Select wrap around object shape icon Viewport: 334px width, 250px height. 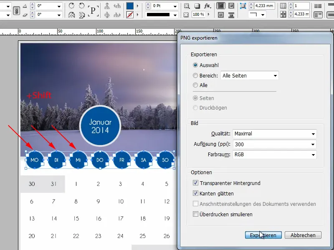pos(221,15)
